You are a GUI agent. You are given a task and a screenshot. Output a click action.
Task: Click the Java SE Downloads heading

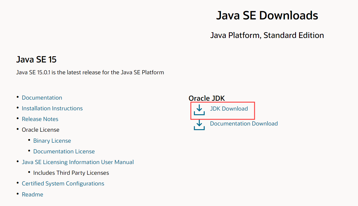click(267, 15)
